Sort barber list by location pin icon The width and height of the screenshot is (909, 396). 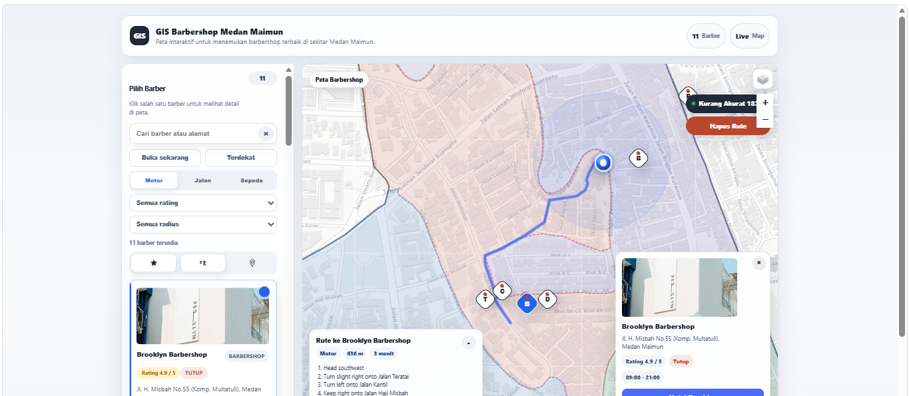point(252,263)
